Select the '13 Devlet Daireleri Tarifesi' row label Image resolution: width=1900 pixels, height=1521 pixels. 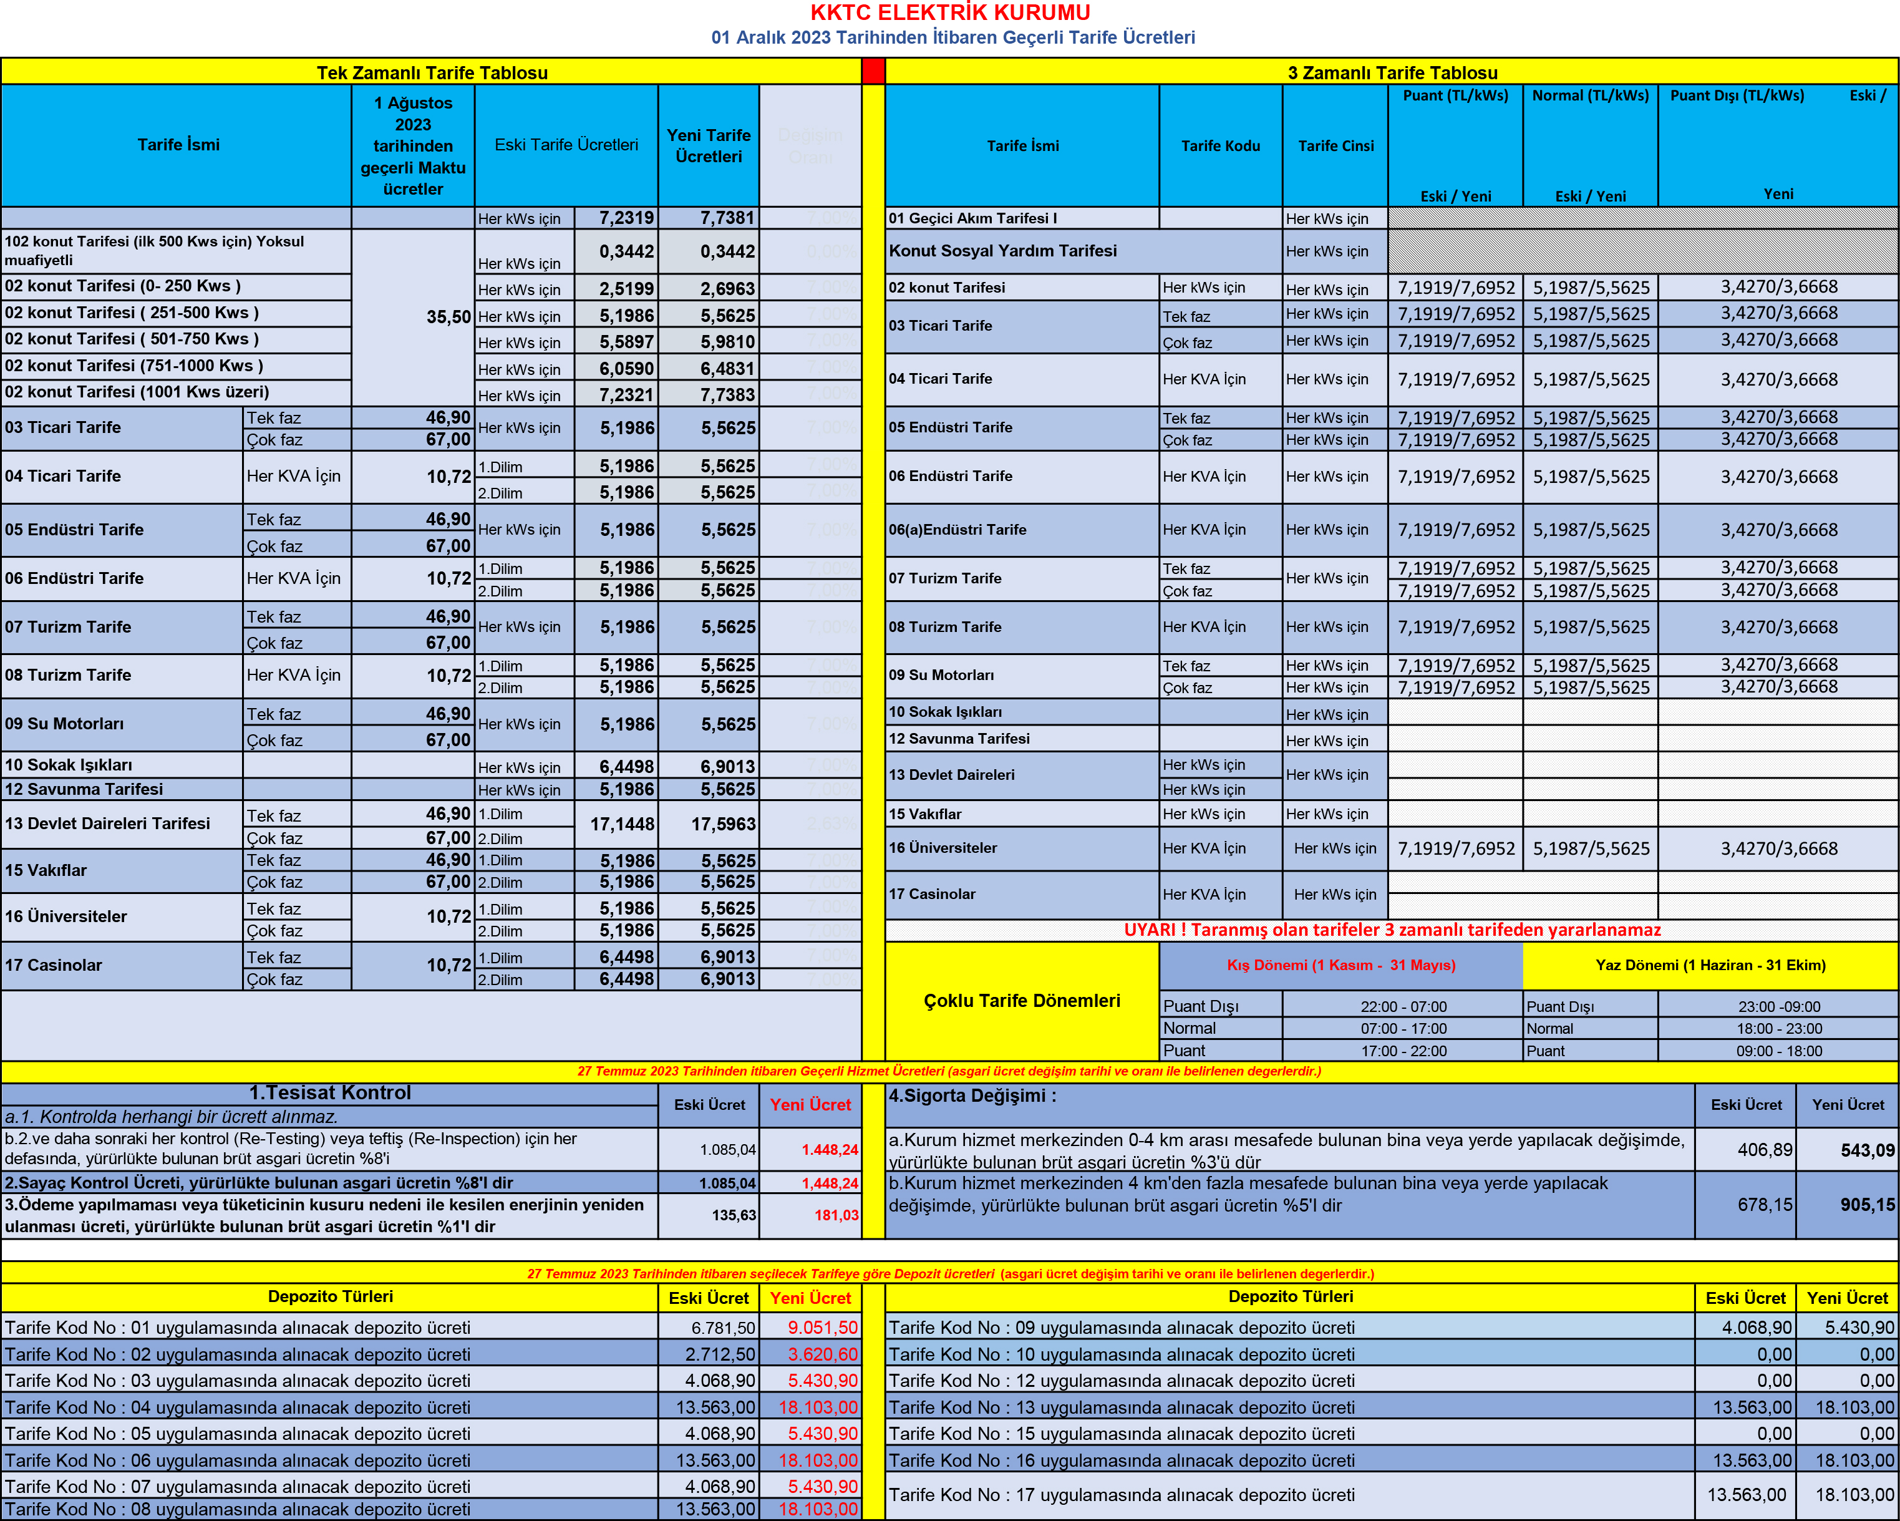click(122, 824)
